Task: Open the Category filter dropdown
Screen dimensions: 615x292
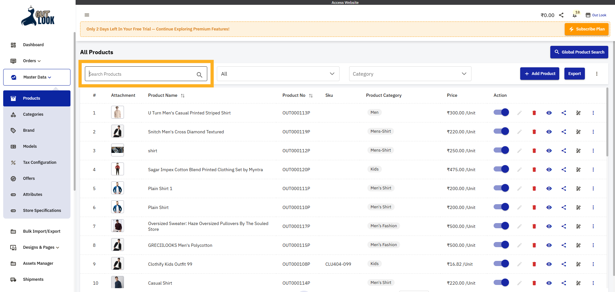Action: pos(410,74)
